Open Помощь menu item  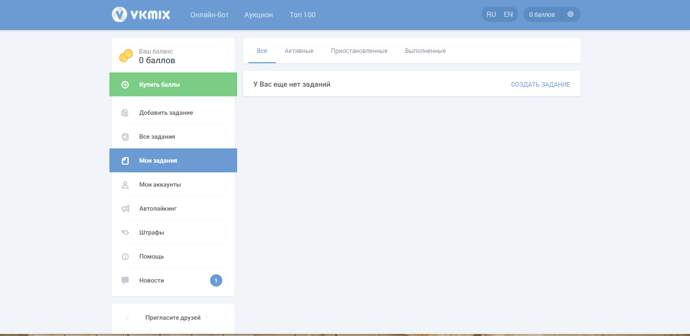pos(173,256)
